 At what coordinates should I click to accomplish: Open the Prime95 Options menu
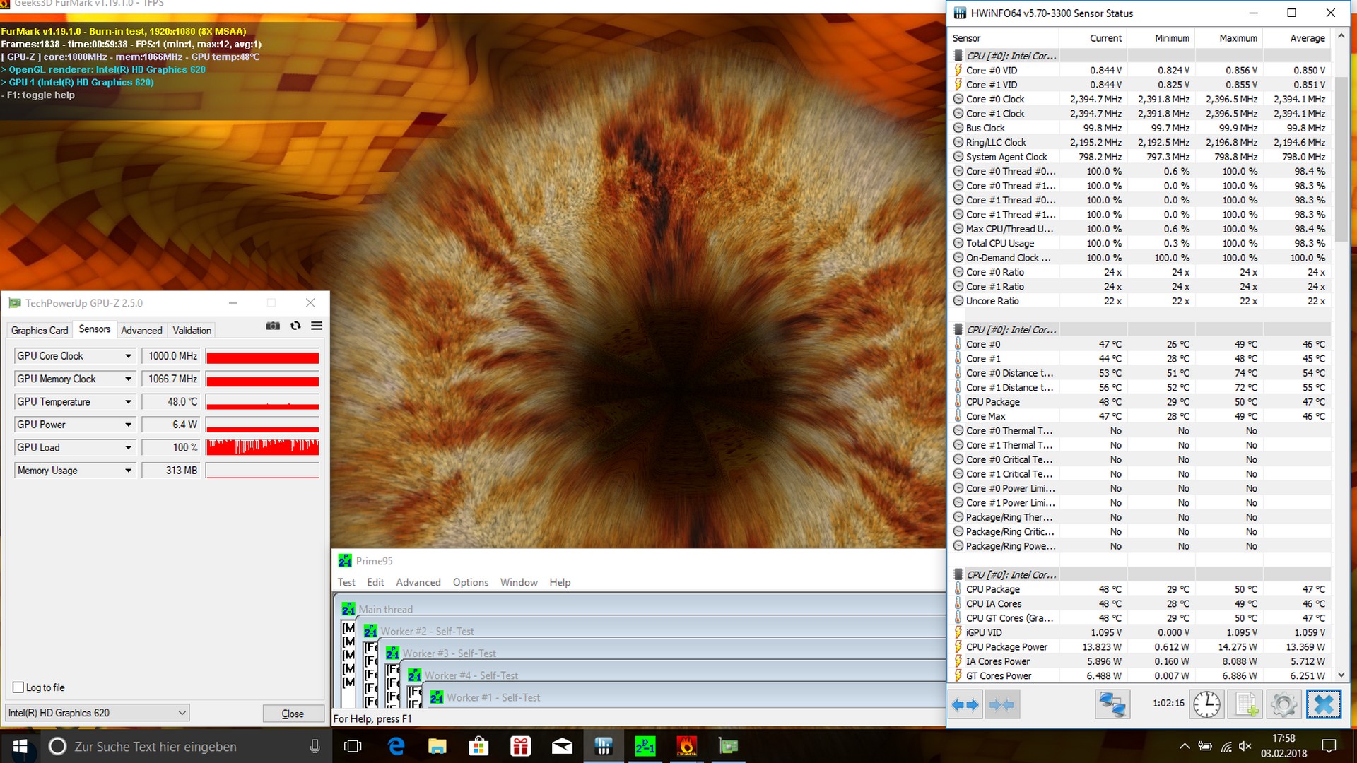coord(470,582)
